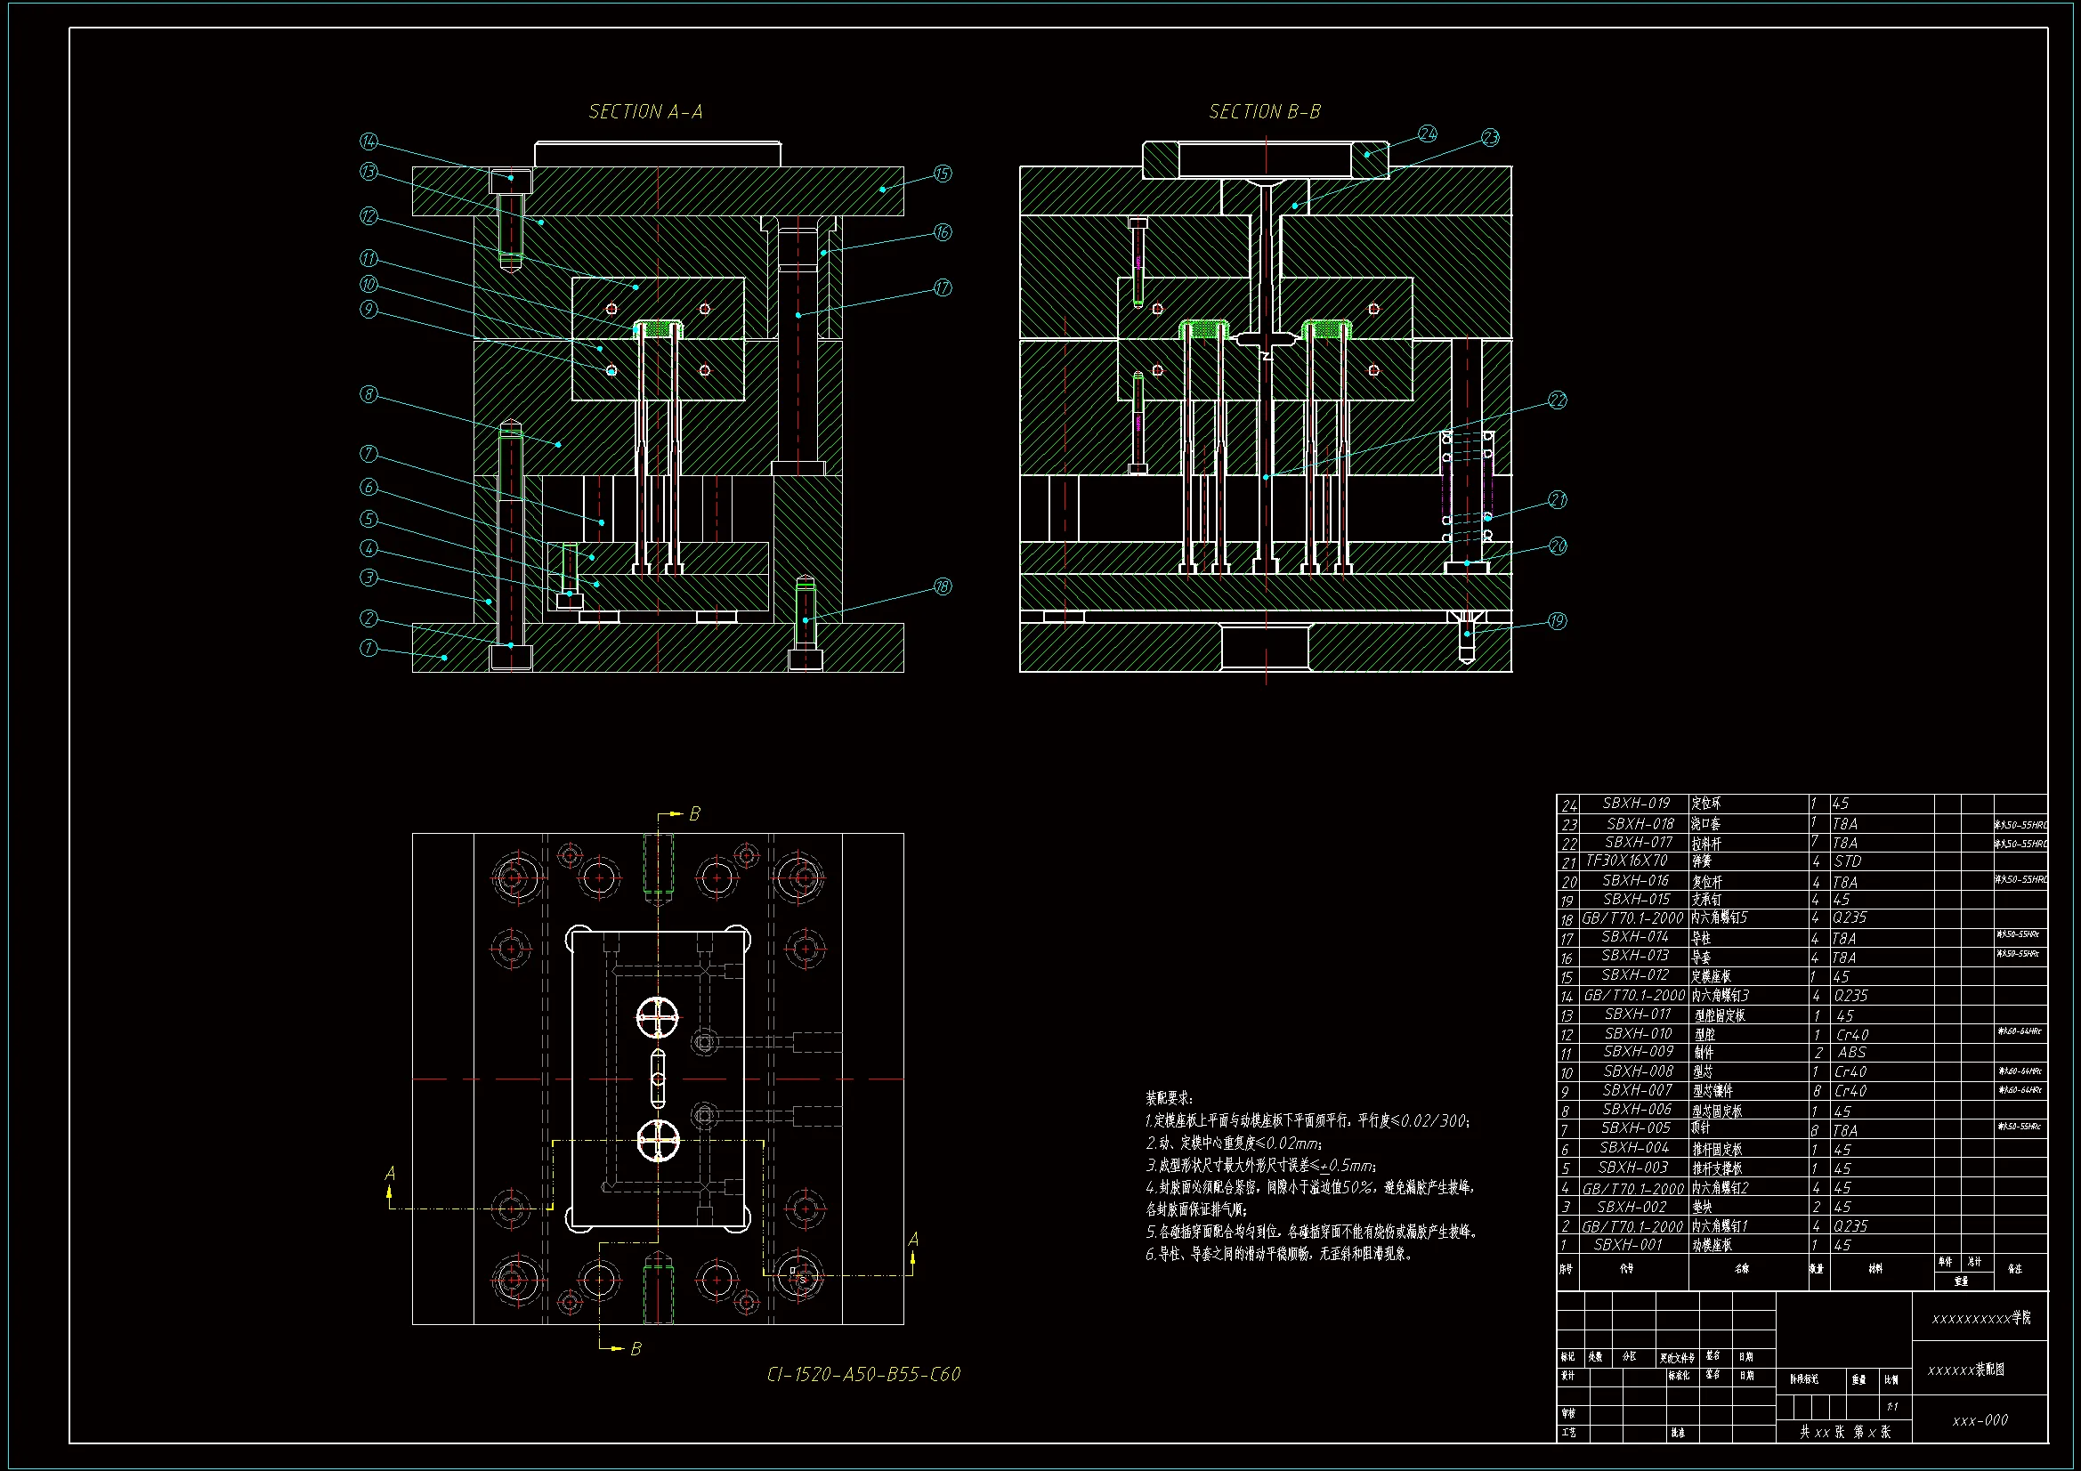Click the SECTION A-A title text
The image size is (2081, 1471).
coord(645,111)
